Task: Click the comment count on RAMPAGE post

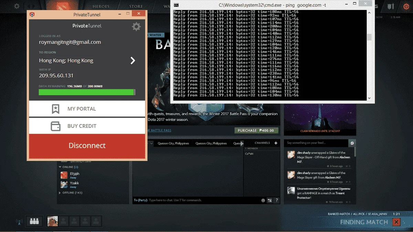Action: point(348,202)
